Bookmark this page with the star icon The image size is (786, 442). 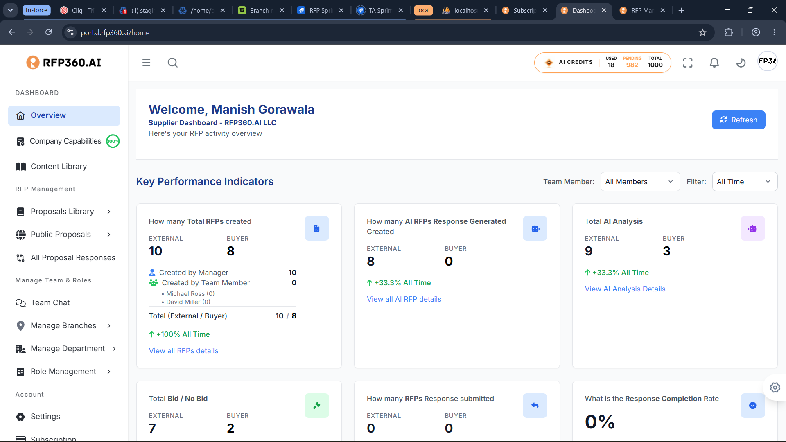[x=703, y=32]
